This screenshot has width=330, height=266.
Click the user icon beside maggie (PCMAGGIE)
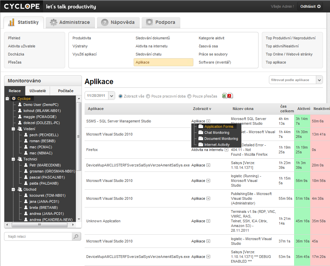(20, 117)
